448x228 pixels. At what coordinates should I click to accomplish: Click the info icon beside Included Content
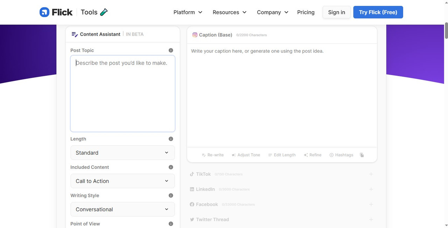tap(171, 167)
